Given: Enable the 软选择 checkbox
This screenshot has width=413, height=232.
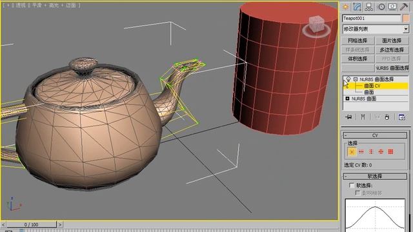Looking at the screenshot, I should click(352, 186).
